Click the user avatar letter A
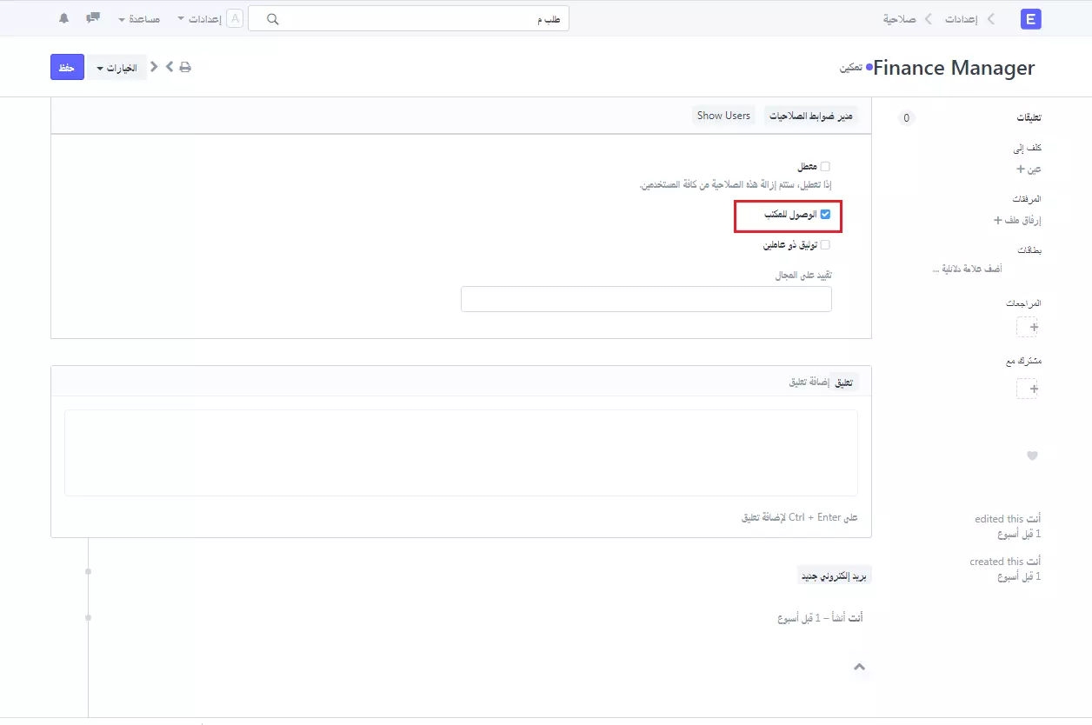Screen dimensions: 1092x725 (x=235, y=18)
